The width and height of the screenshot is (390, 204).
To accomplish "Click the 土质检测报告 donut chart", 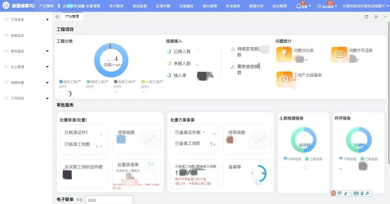I will [303, 140].
